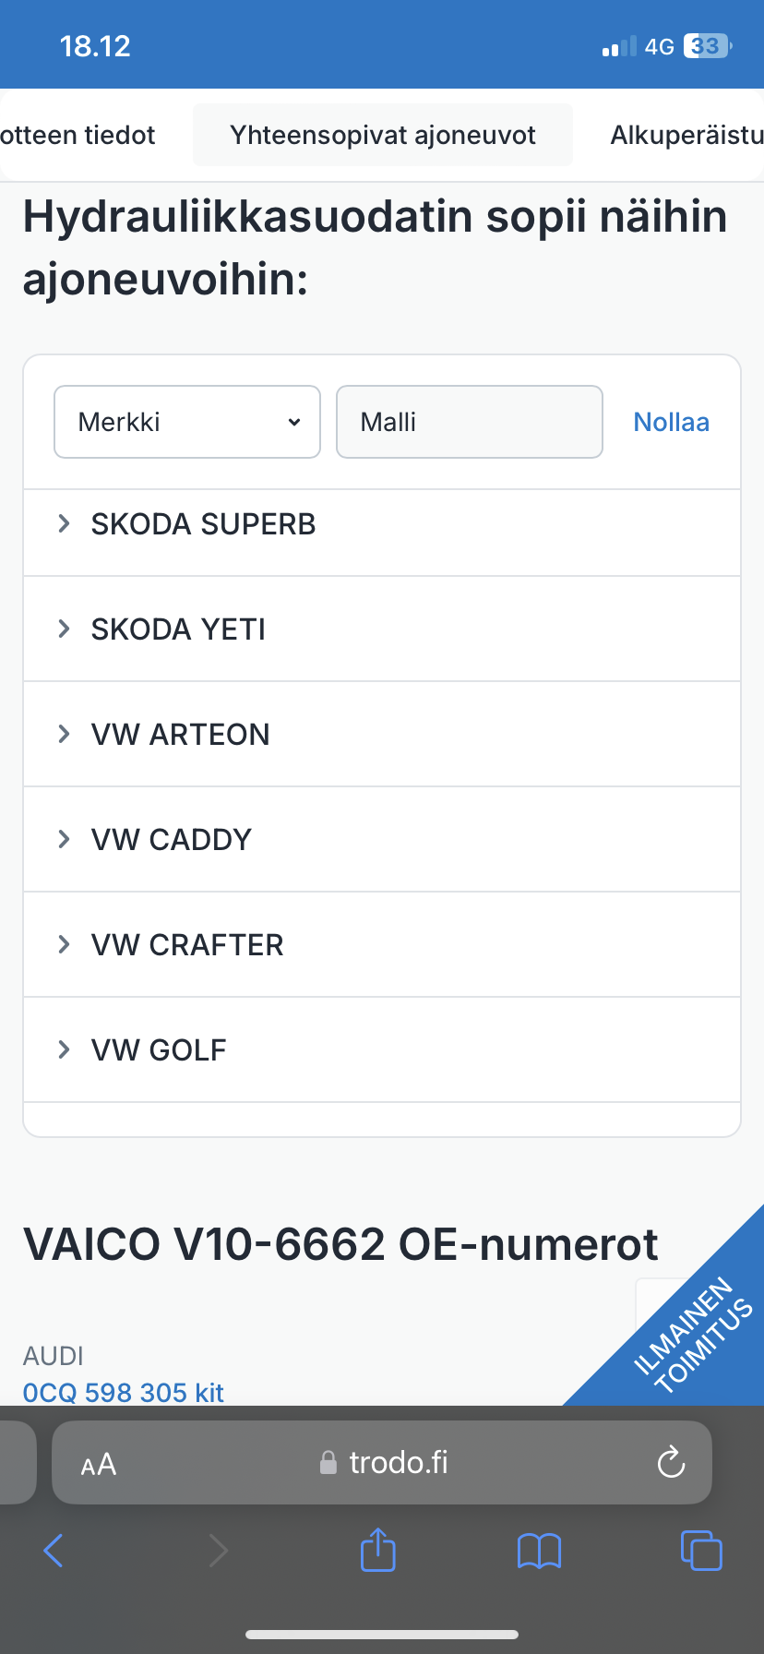
Task: Open the 0CQ 598 305 kit link
Action: [x=124, y=1392]
